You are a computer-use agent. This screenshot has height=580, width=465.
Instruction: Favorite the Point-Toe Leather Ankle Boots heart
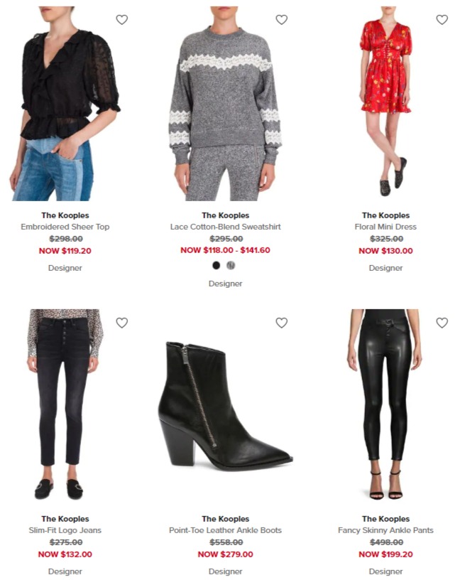(x=281, y=323)
